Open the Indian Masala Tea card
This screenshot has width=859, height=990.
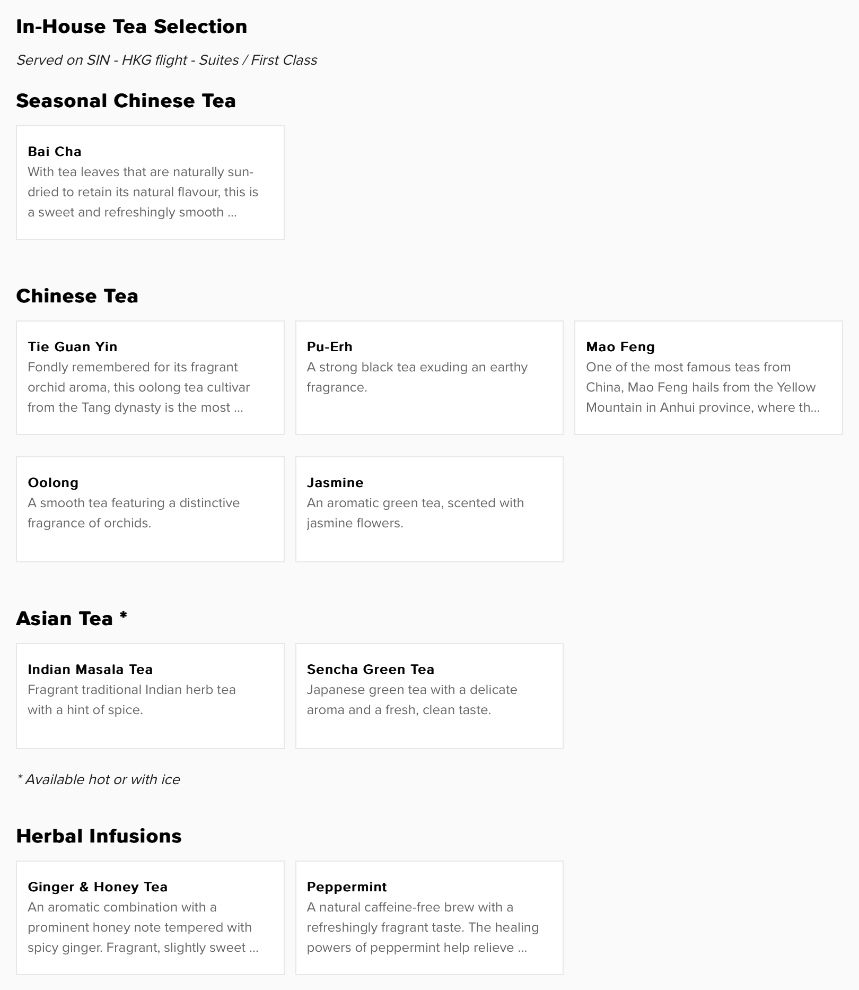pos(150,696)
